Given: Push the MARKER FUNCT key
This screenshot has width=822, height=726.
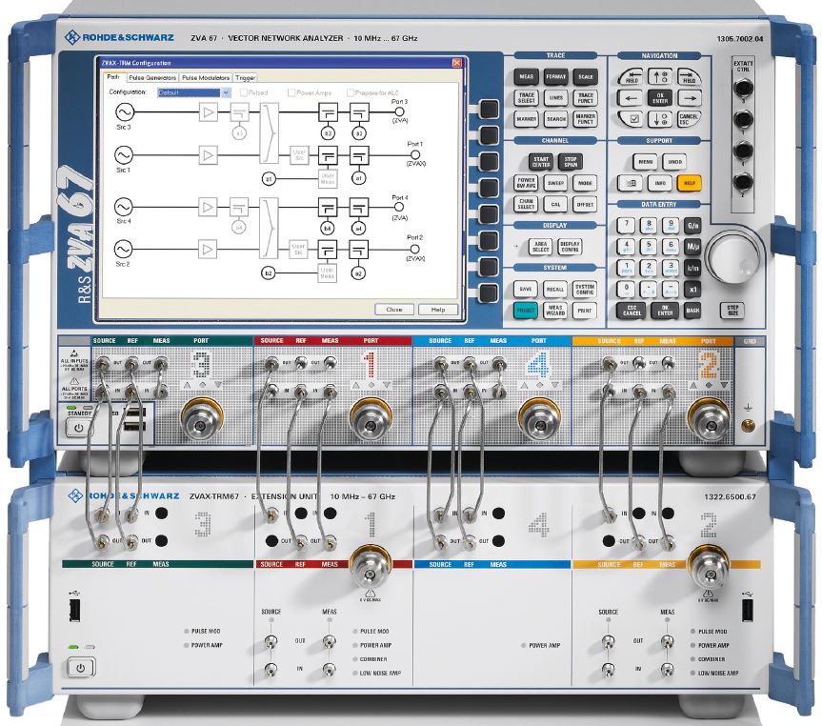Looking at the screenshot, I should 585,119.
